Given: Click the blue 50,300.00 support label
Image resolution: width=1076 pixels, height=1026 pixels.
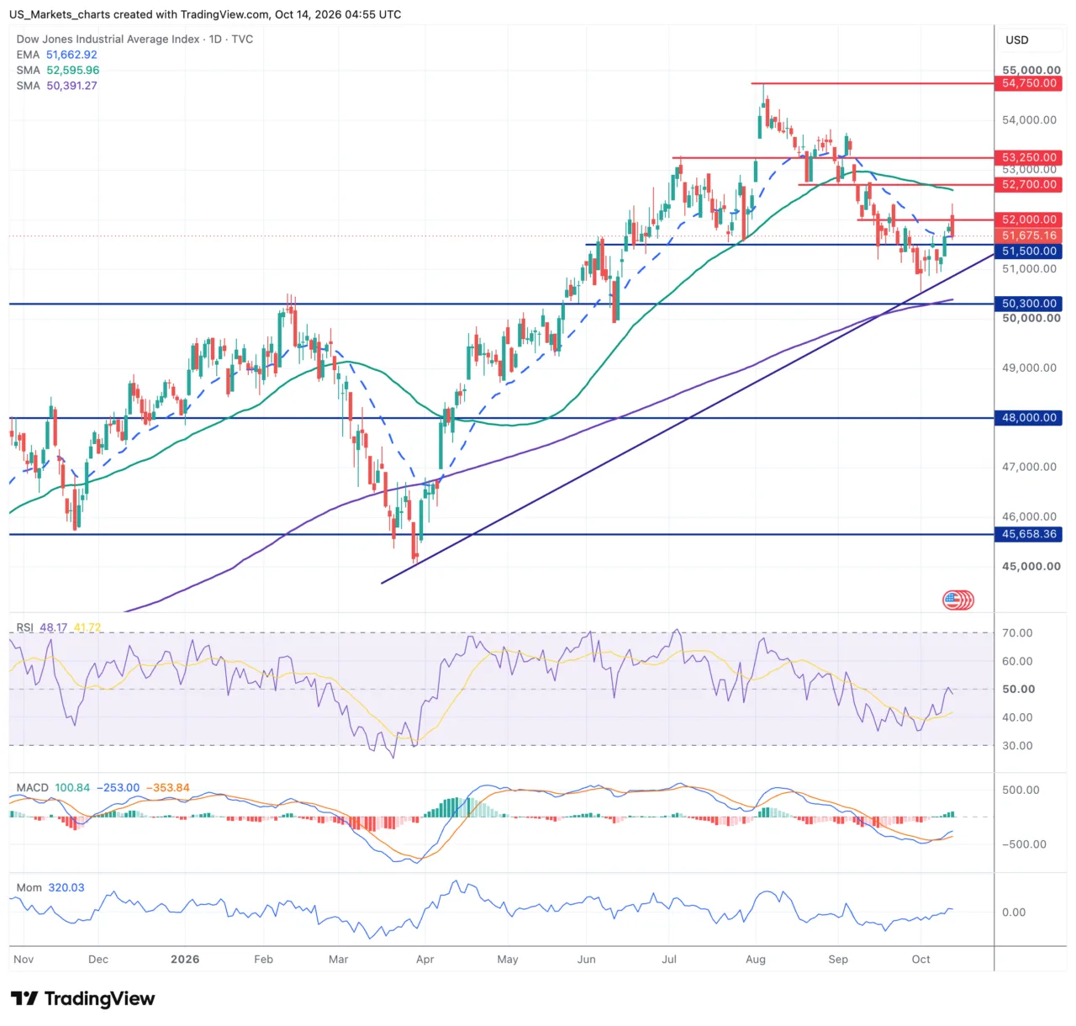Looking at the screenshot, I should (1029, 304).
